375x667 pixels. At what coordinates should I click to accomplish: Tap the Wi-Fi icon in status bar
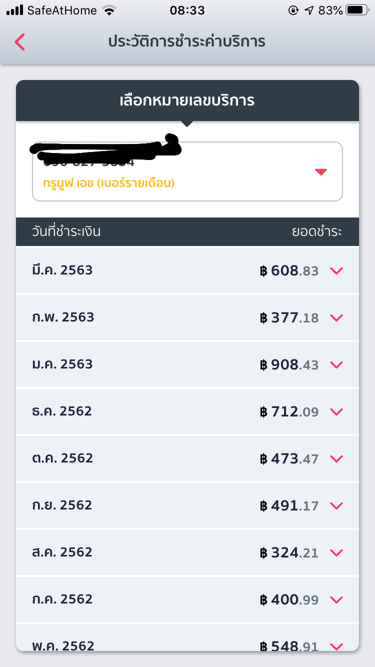pos(108,10)
